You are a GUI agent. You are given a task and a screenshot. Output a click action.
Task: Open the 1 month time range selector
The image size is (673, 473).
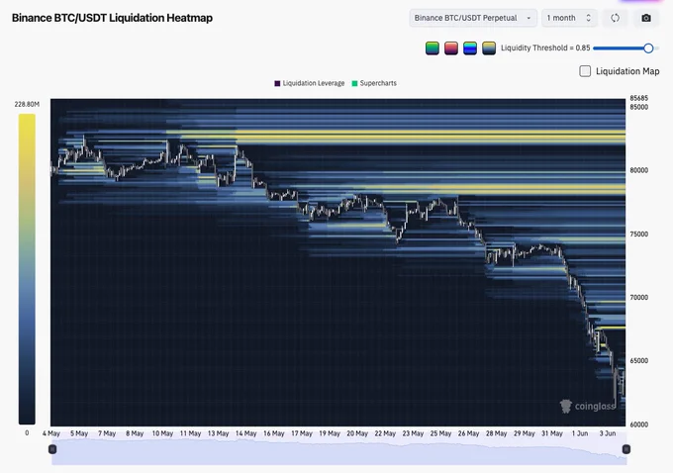click(x=569, y=18)
